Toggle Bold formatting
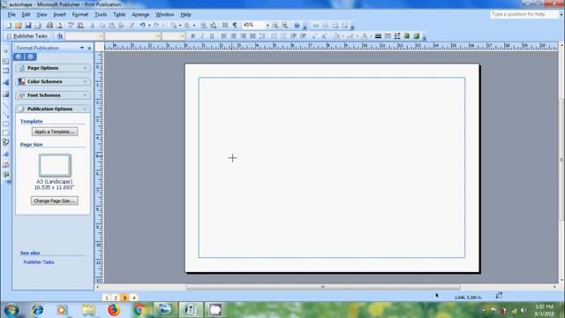The height and width of the screenshot is (318, 565). (192, 36)
